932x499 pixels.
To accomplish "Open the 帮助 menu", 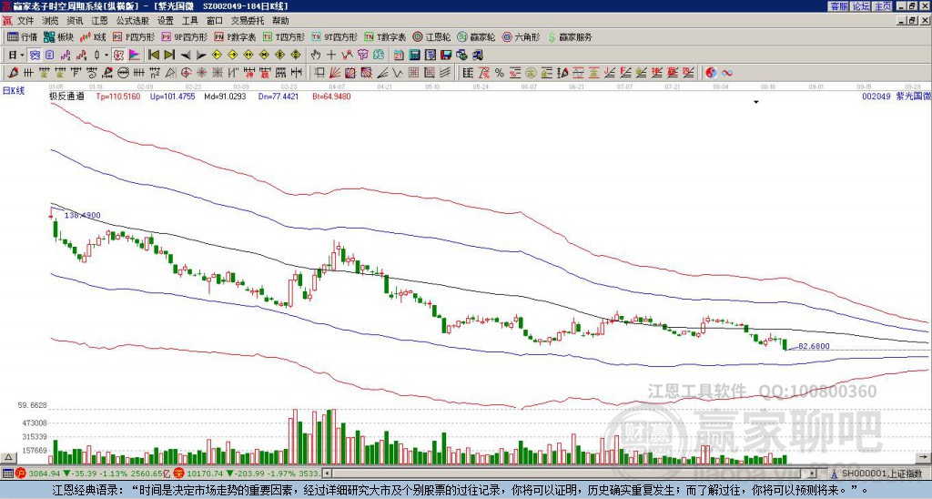I will pos(280,21).
